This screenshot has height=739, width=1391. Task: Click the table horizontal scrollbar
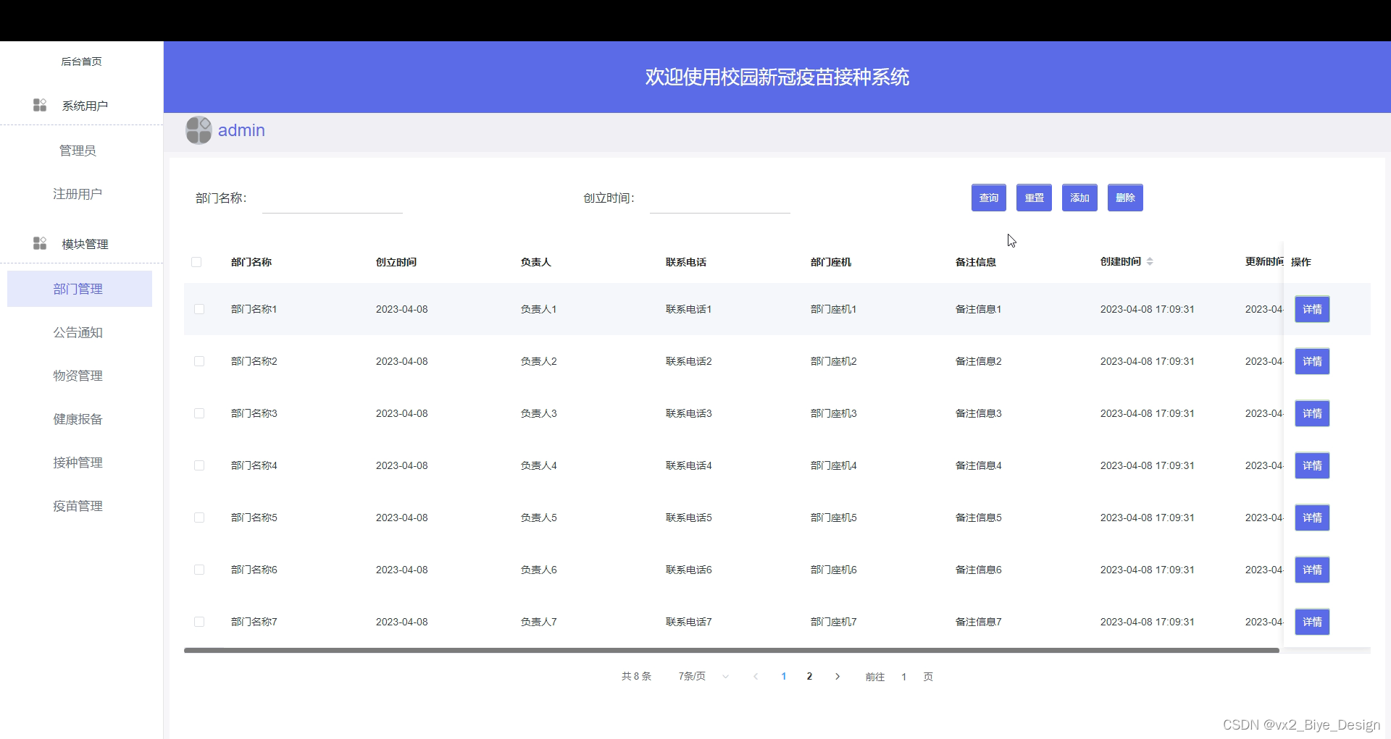point(732,650)
